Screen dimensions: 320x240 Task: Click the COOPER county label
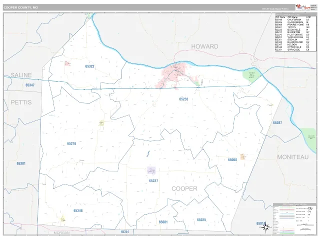[184, 188]
